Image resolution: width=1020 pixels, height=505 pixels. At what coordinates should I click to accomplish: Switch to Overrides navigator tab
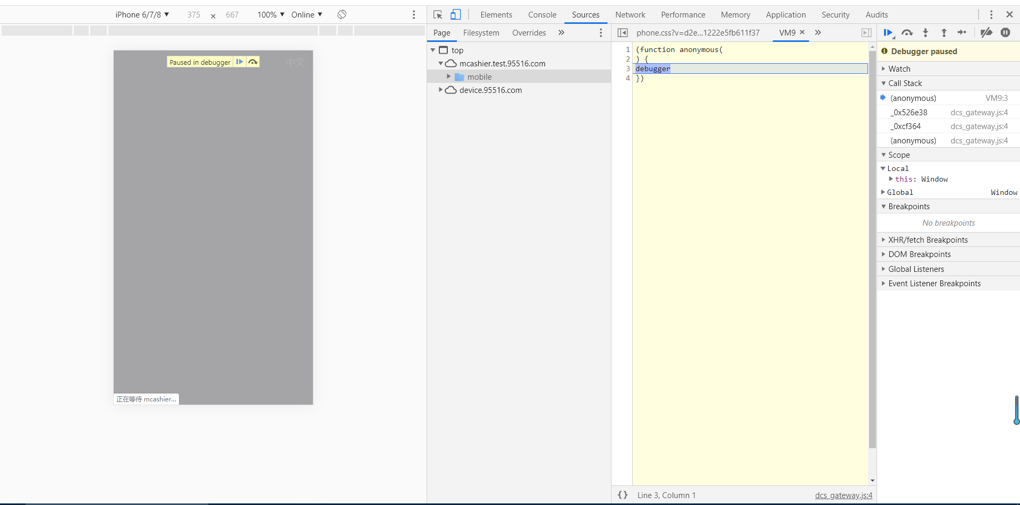click(x=529, y=33)
